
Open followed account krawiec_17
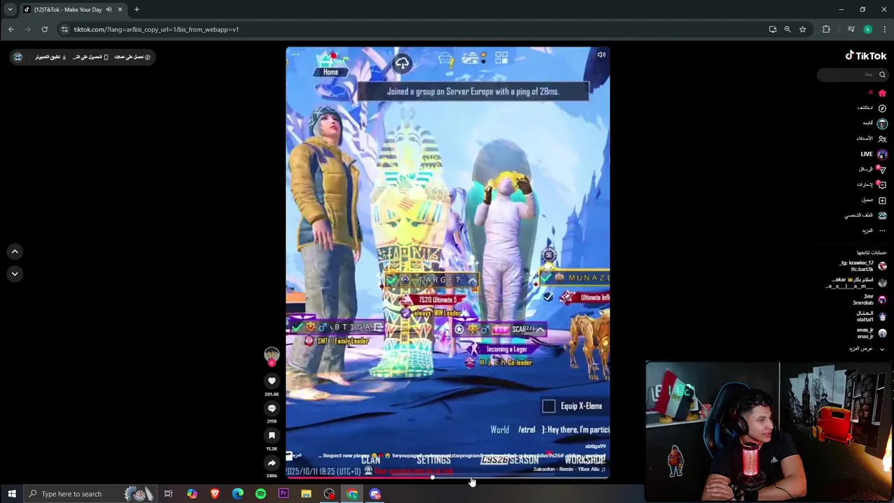(x=863, y=266)
